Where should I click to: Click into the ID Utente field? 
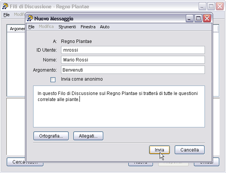[133, 50]
